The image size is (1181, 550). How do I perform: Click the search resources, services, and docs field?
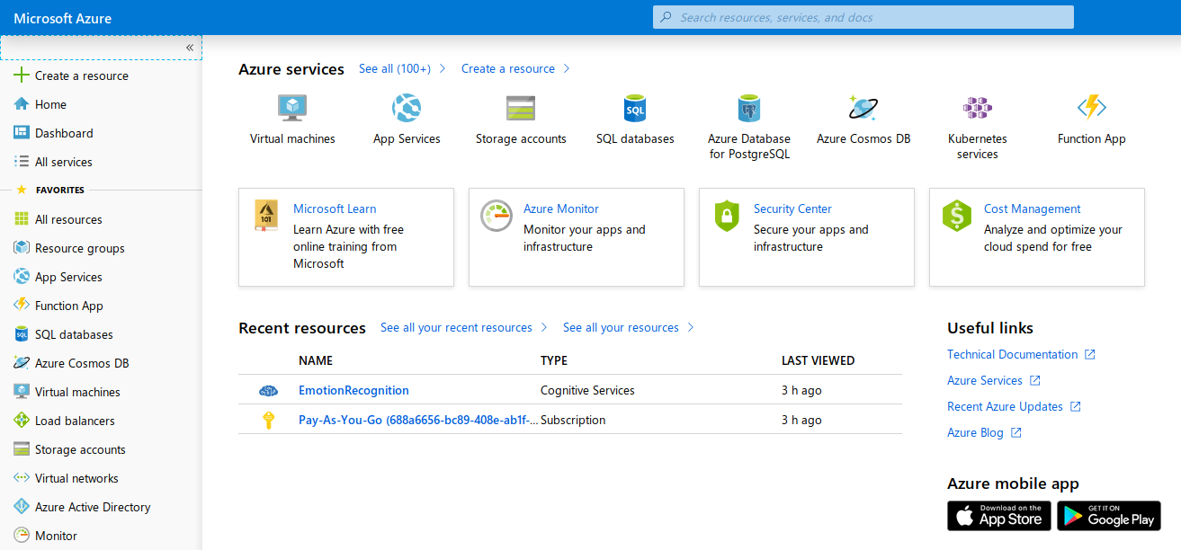pos(863,17)
